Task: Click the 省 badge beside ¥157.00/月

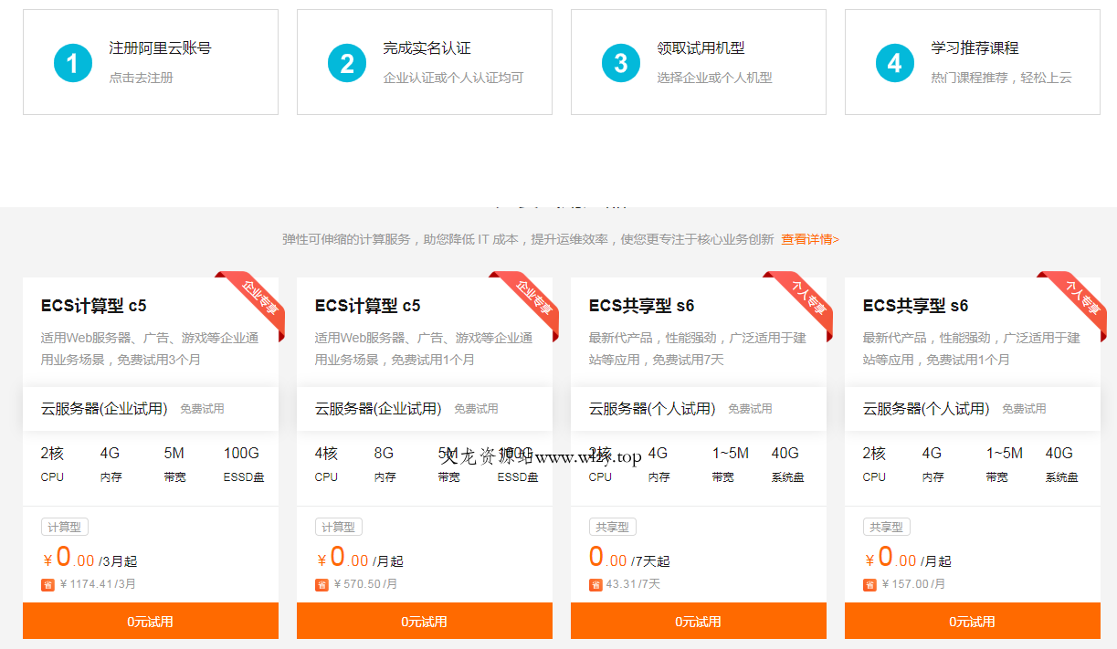Action: point(869,585)
